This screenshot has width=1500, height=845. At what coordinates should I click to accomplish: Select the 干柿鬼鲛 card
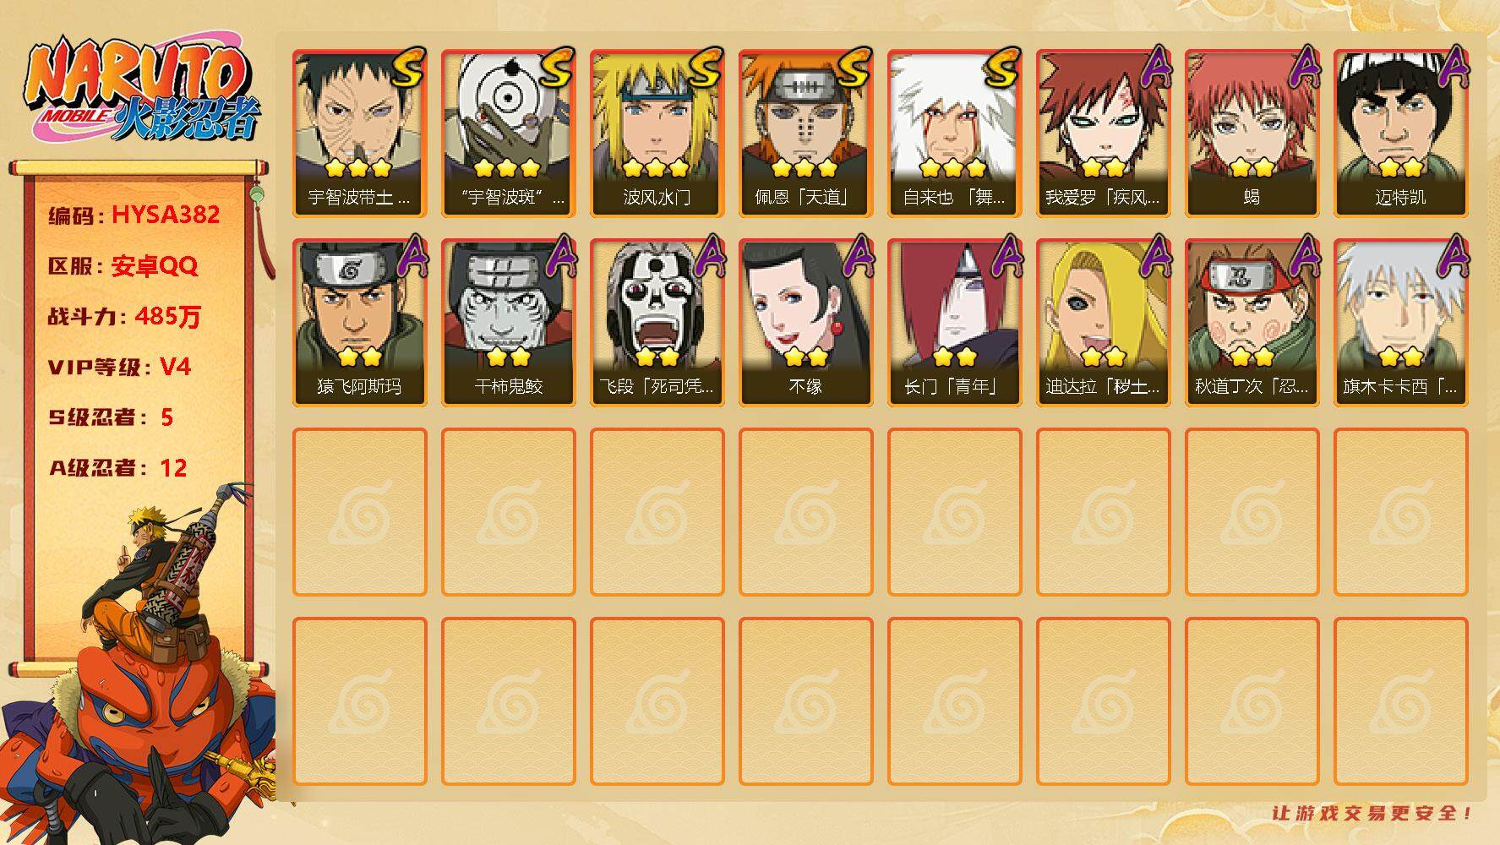508,322
